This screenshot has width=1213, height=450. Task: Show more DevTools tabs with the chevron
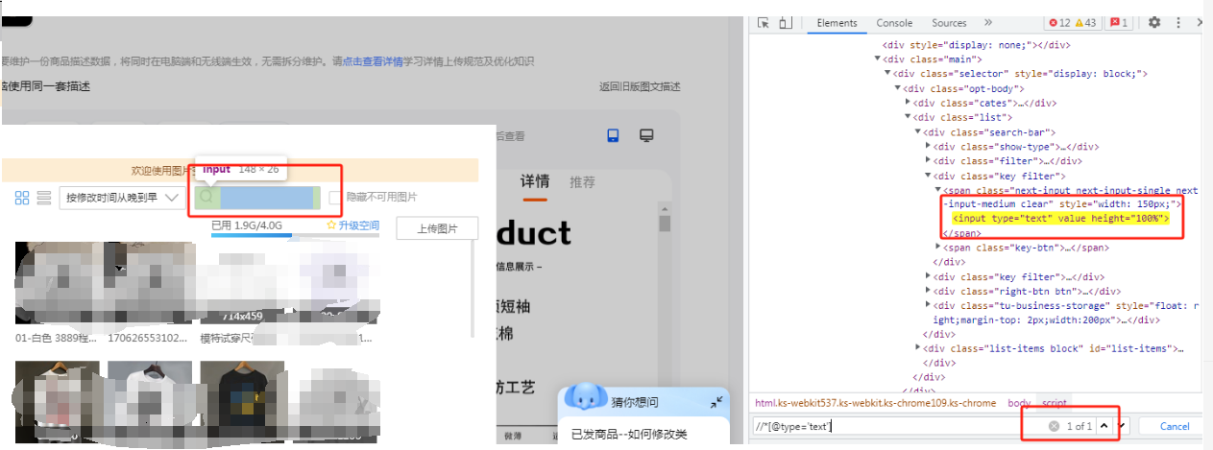coord(987,23)
